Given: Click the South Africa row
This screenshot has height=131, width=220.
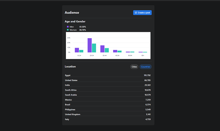Looking at the screenshot, I should coord(108,90).
